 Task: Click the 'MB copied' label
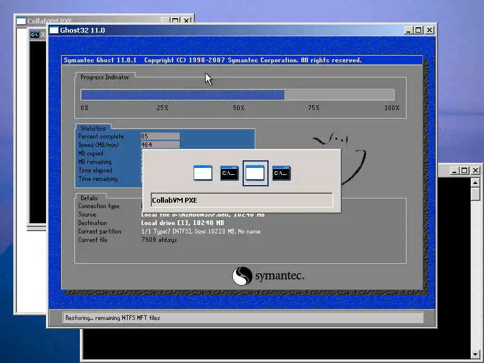click(x=90, y=154)
